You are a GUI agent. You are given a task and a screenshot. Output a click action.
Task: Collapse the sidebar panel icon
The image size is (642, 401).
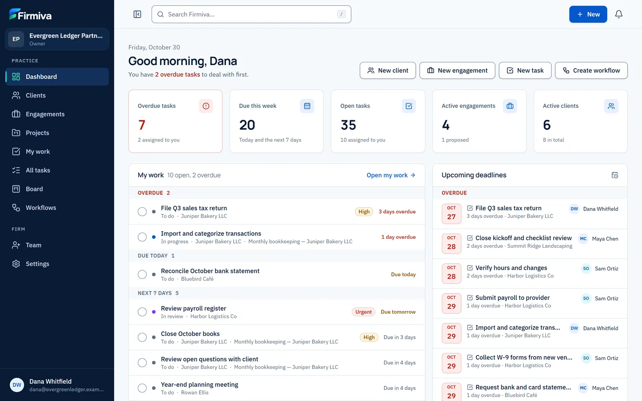click(137, 14)
